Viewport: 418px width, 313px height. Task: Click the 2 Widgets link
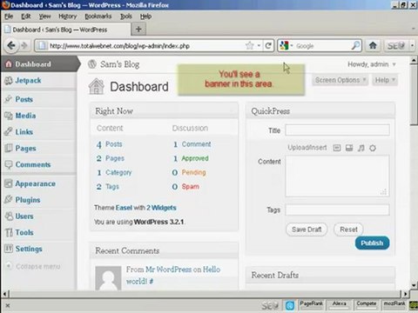coord(161,208)
